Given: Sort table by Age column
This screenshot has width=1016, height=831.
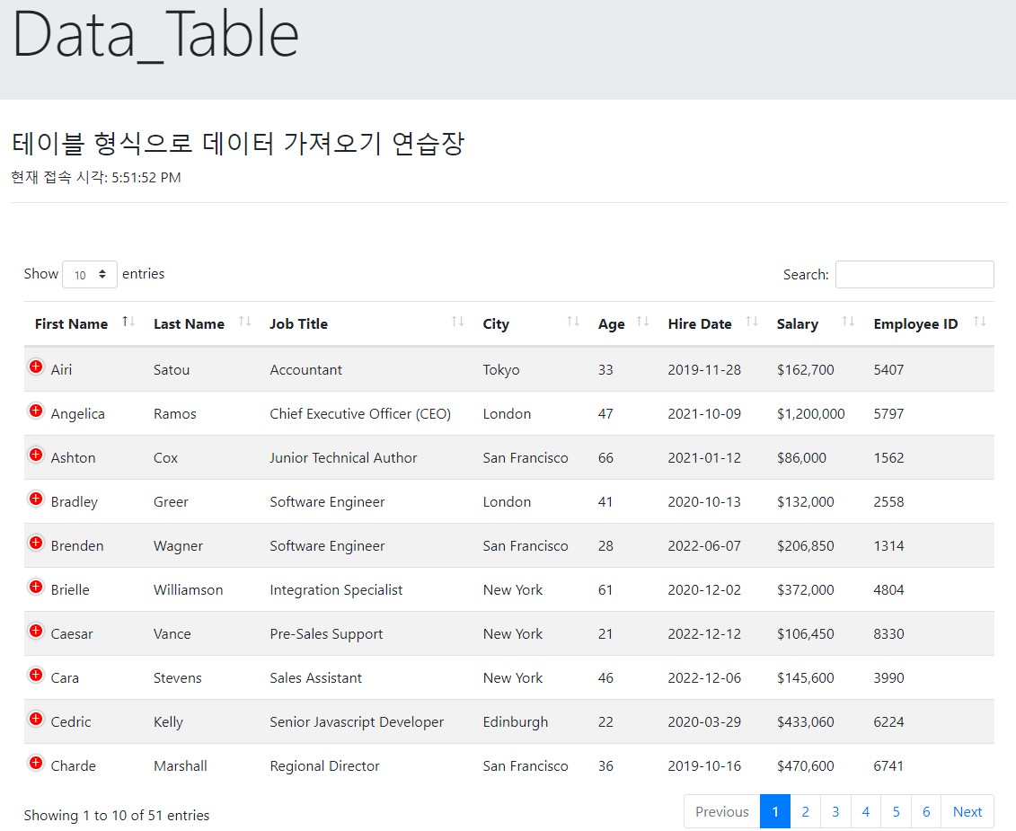Looking at the screenshot, I should 623,323.
